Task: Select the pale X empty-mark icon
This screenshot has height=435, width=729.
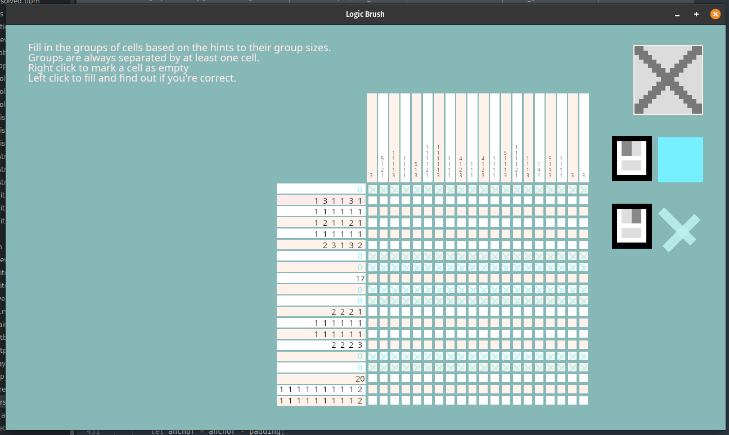Action: [679, 229]
